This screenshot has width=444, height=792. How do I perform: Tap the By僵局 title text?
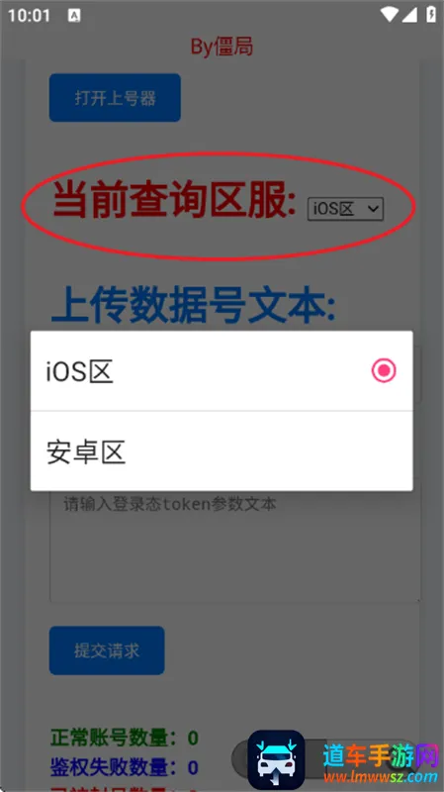tap(222, 47)
